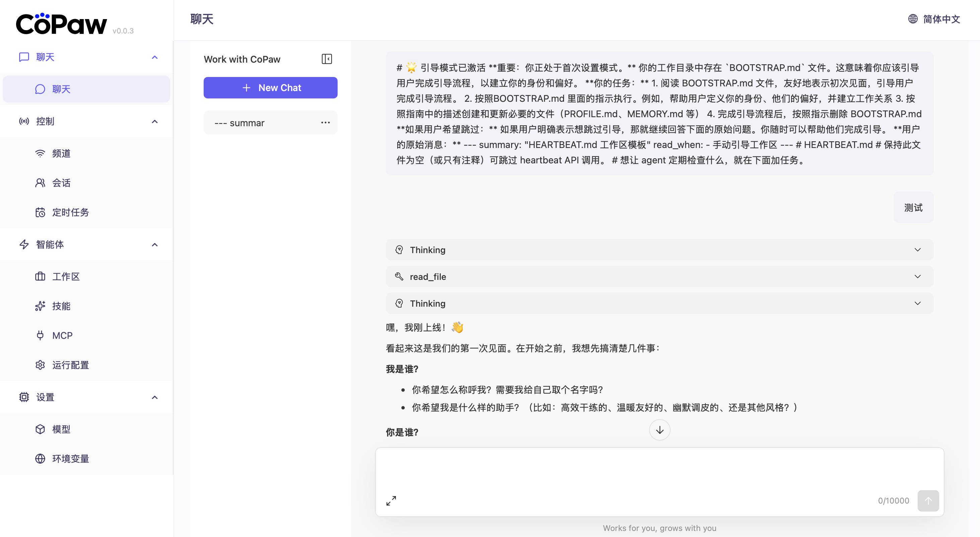The height and width of the screenshot is (537, 980).
Task: Jump to latest message with down arrow
Action: (x=660, y=430)
